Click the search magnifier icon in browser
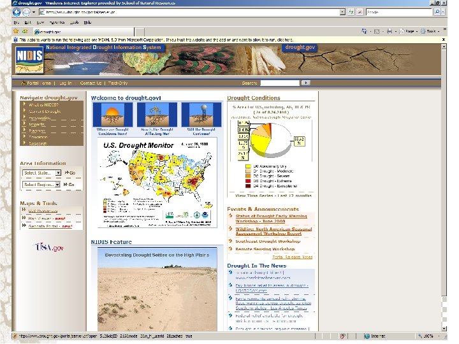 pyautogui.click(x=437, y=12)
